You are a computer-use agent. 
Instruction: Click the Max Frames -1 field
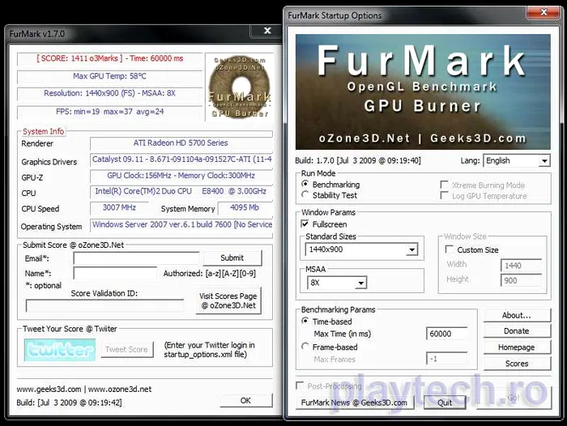point(447,359)
